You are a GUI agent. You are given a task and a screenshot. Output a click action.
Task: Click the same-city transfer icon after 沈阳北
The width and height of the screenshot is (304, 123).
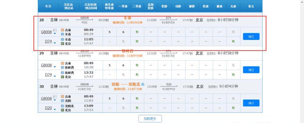(x=143, y=84)
